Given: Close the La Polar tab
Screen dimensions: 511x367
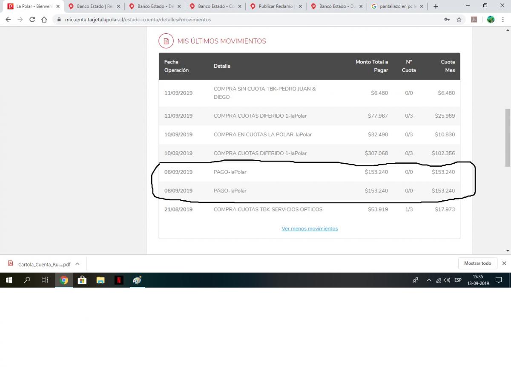Looking at the screenshot, I should point(57,6).
